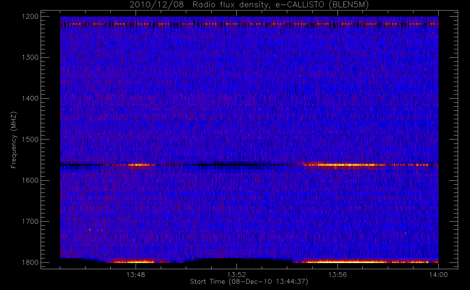Click the 13:48 time tick label
Viewport: 470px width, 290px height.
coord(136,275)
